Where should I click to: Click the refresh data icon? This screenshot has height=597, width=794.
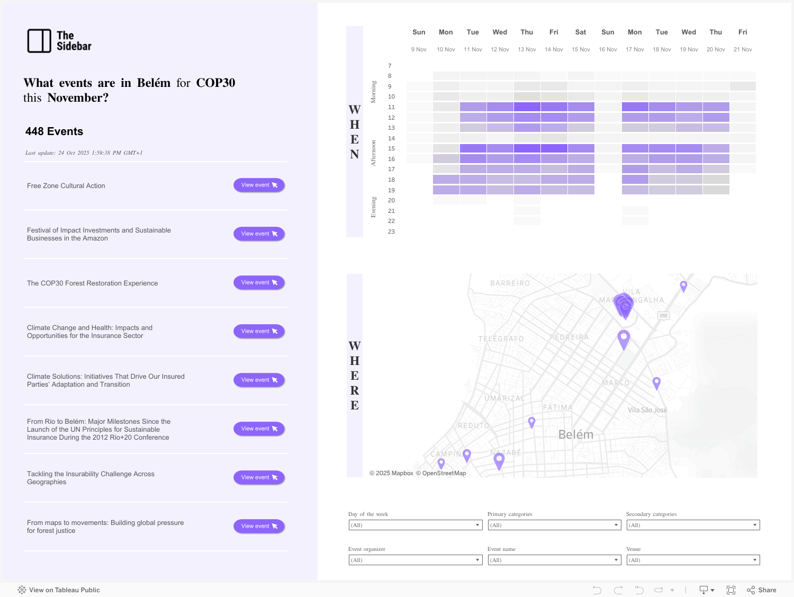(658, 590)
